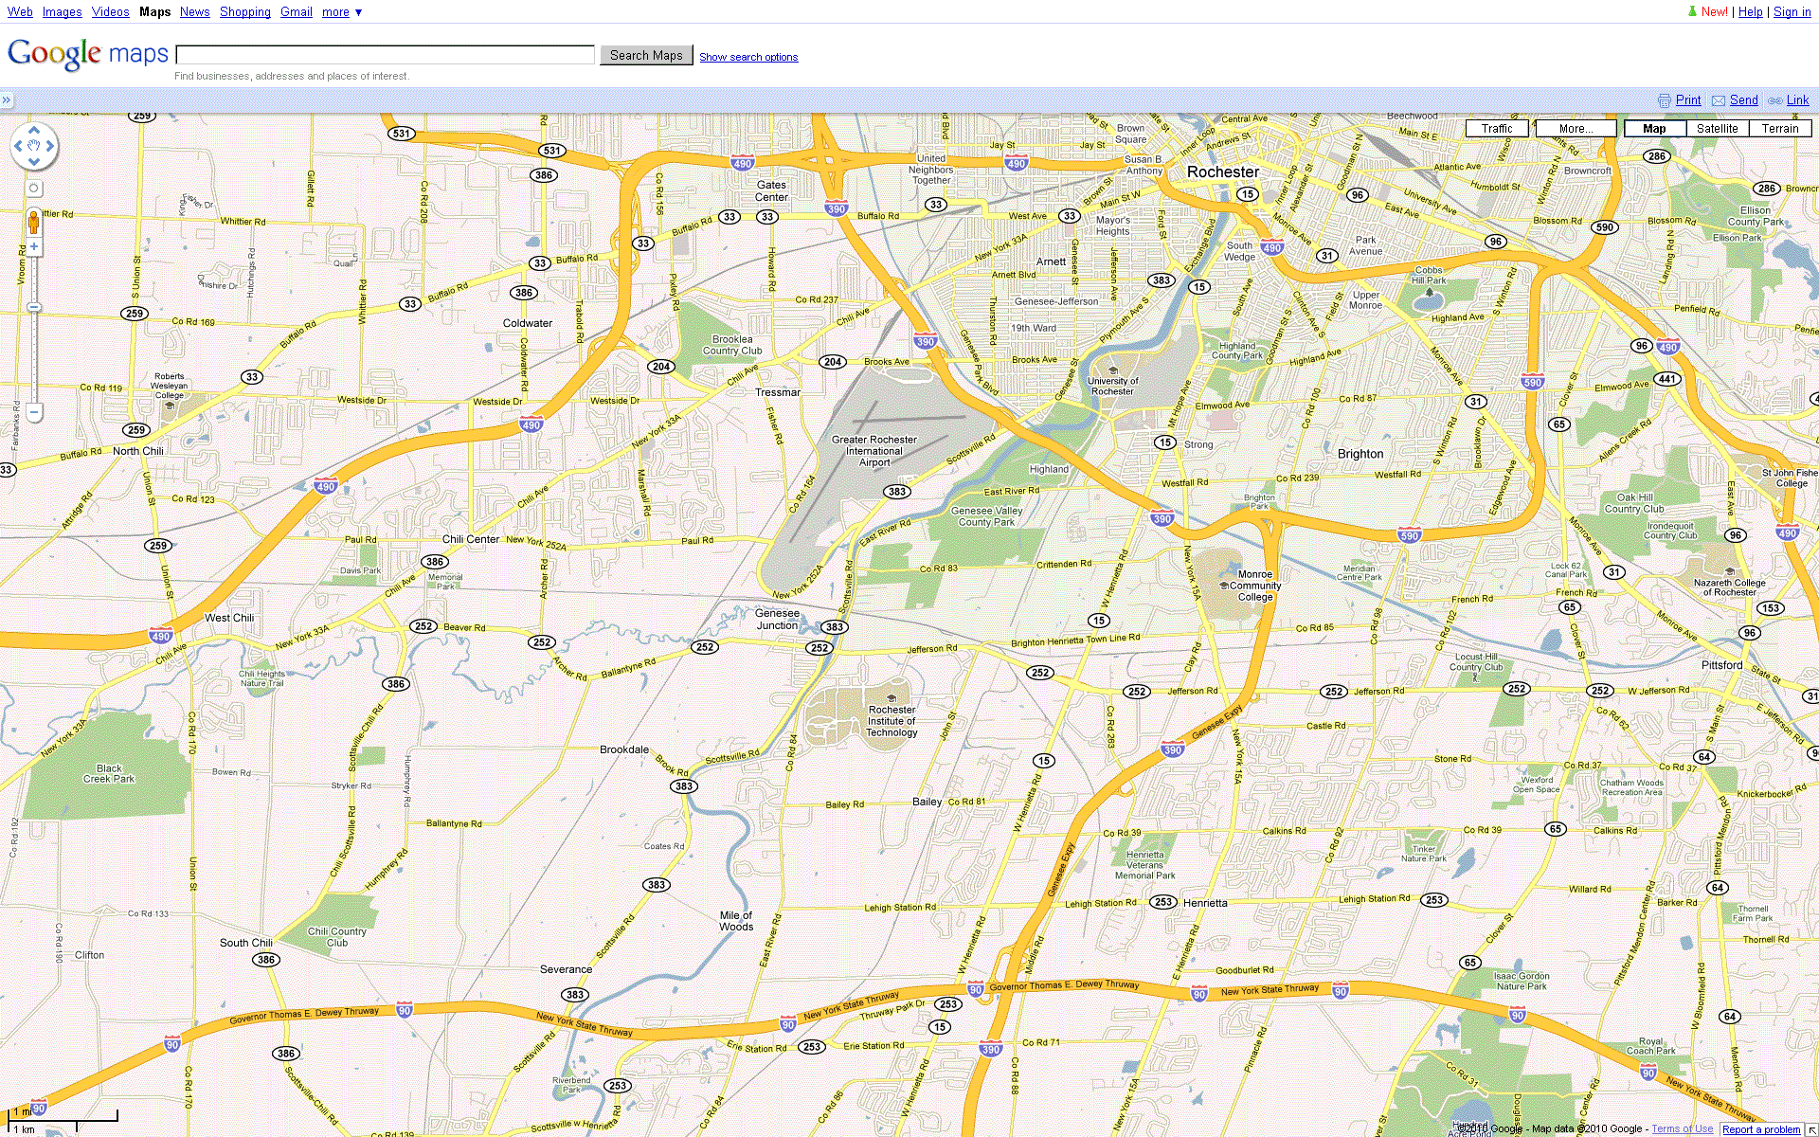The image size is (1819, 1137).
Task: Click the Sign in link
Action: (1792, 12)
